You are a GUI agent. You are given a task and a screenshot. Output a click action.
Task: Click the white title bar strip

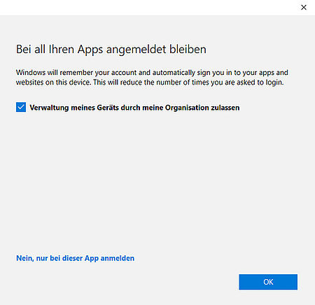[149, 8]
